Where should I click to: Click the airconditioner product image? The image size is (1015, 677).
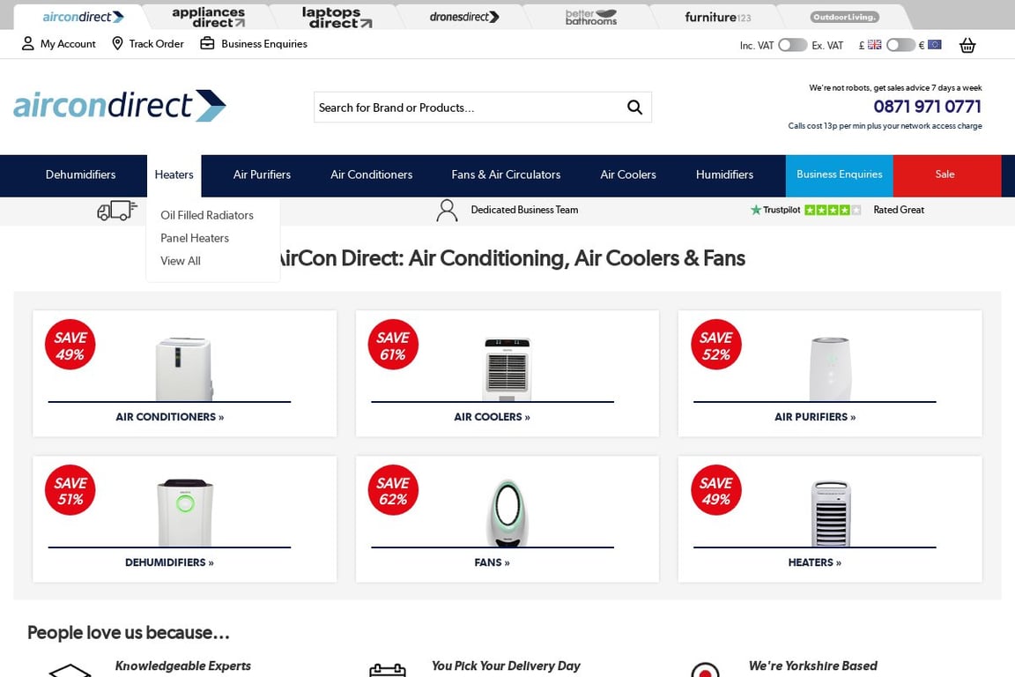pyautogui.click(x=184, y=368)
